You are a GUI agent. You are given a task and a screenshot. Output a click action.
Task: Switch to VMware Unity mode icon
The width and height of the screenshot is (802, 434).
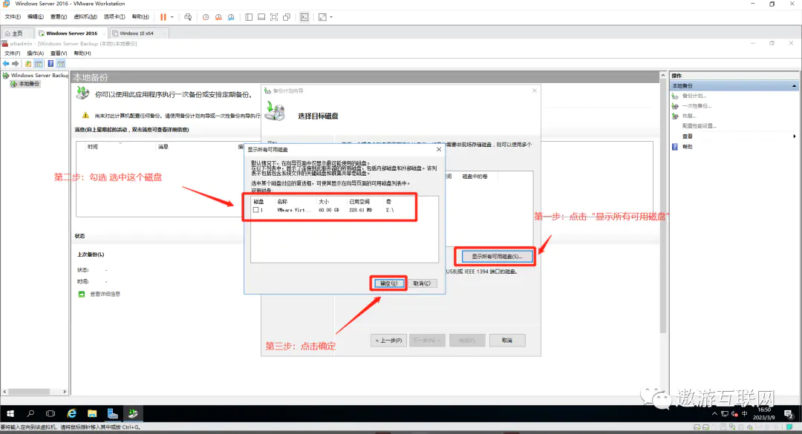pos(287,17)
